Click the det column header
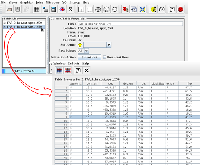This screenshot has height=166, width=202. tap(144, 83)
